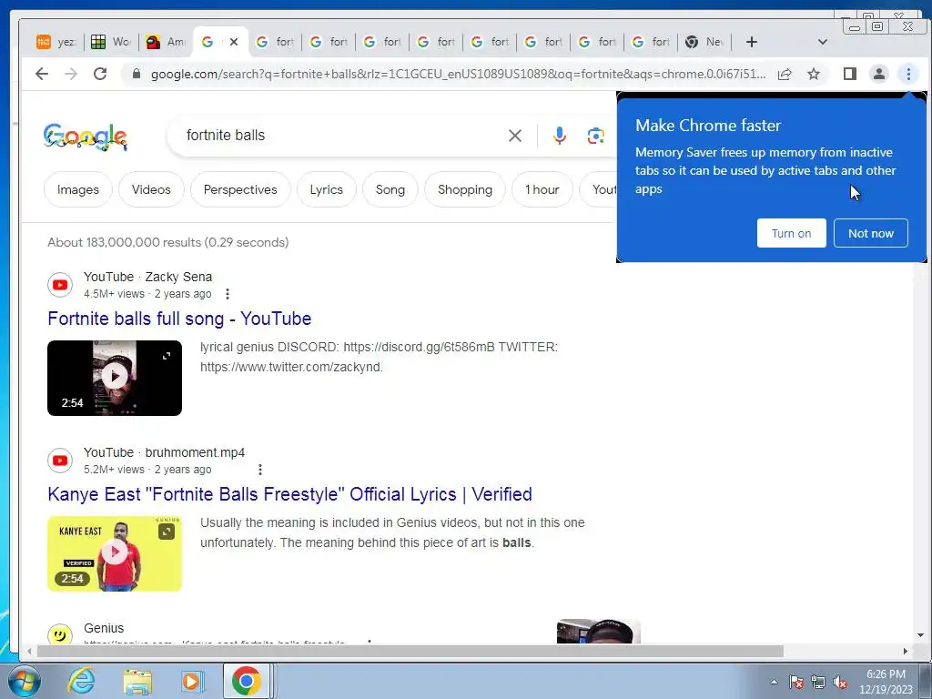Select the '1 hour' filter chip
Image resolution: width=932 pixels, height=699 pixels.
542,189
